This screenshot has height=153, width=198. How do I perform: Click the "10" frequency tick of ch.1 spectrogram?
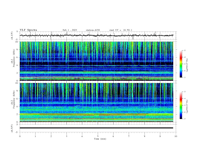pyautogui.click(x=17, y=42)
